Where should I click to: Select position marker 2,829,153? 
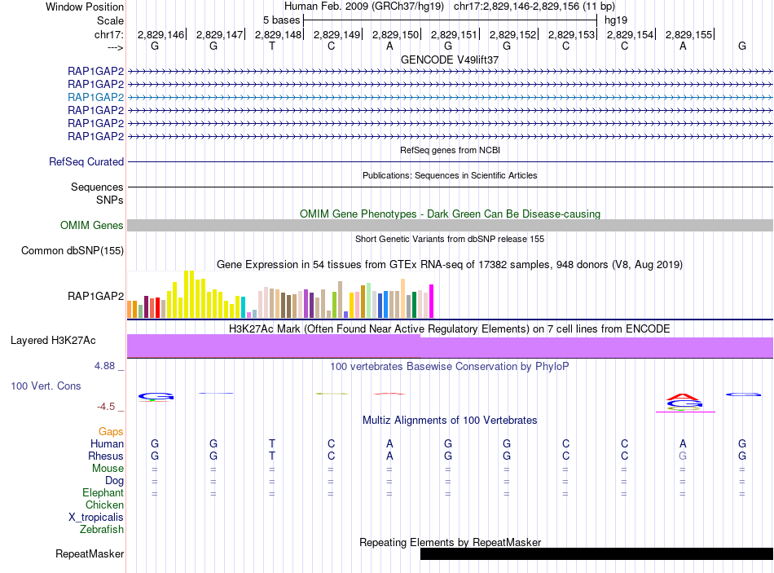tap(572, 34)
